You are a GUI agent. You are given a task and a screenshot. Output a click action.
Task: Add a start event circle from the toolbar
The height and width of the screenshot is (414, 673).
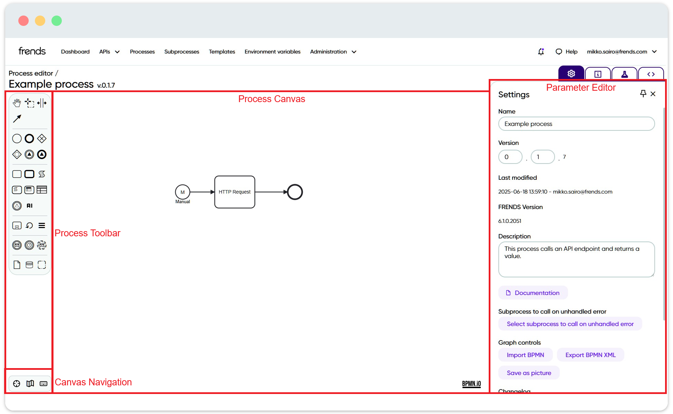[17, 139]
